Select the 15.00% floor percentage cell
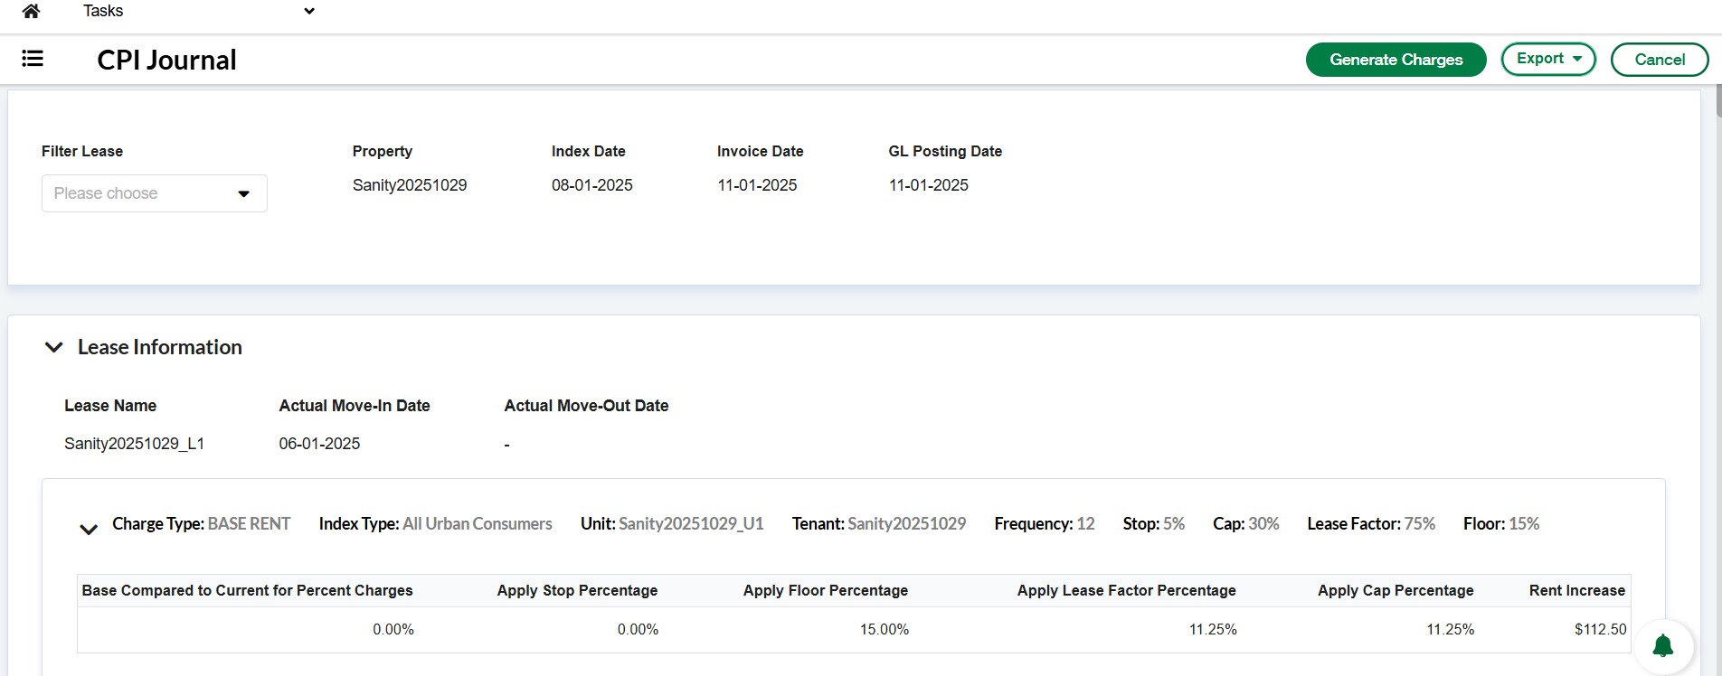Viewport: 1722px width, 676px height. coord(885,629)
